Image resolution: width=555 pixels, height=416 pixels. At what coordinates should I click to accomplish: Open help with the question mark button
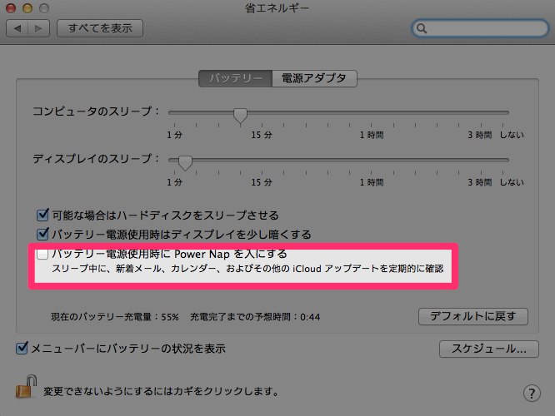532,393
